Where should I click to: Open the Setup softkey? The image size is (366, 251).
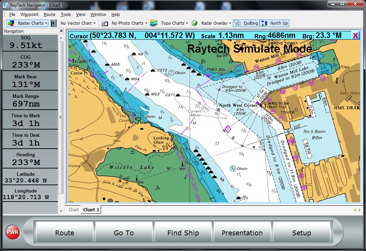[x=302, y=233]
